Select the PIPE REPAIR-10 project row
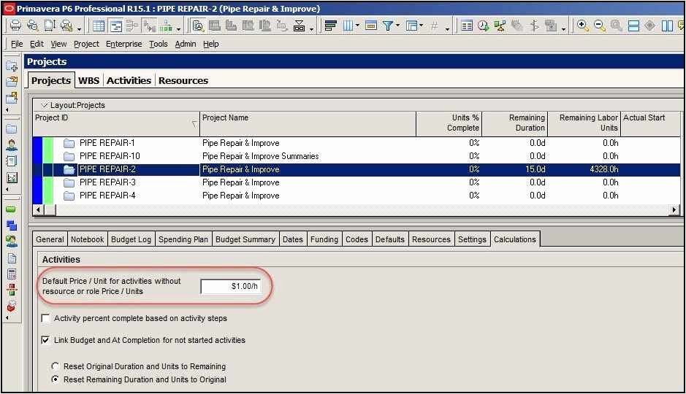This screenshot has height=394, width=686. pyautogui.click(x=357, y=156)
